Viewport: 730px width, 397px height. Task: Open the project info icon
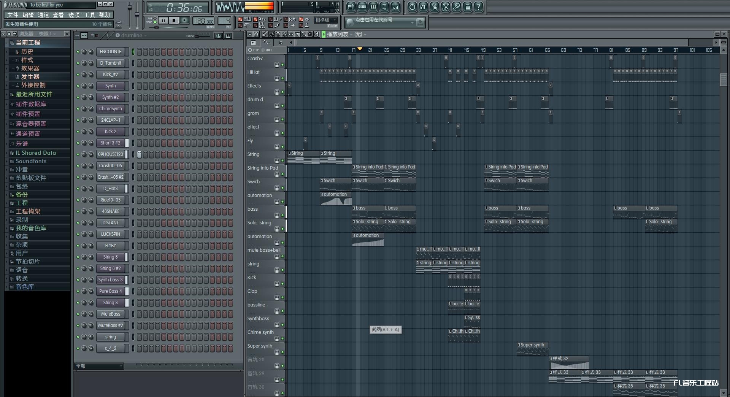[467, 7]
